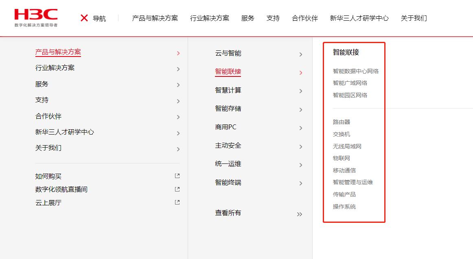The width and height of the screenshot is (473, 259).
Task: Expand chevron next to 智能终端
Action: [x=301, y=184]
